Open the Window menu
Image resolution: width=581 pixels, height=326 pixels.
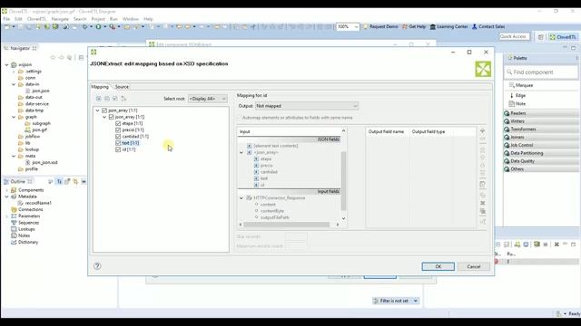131,19
